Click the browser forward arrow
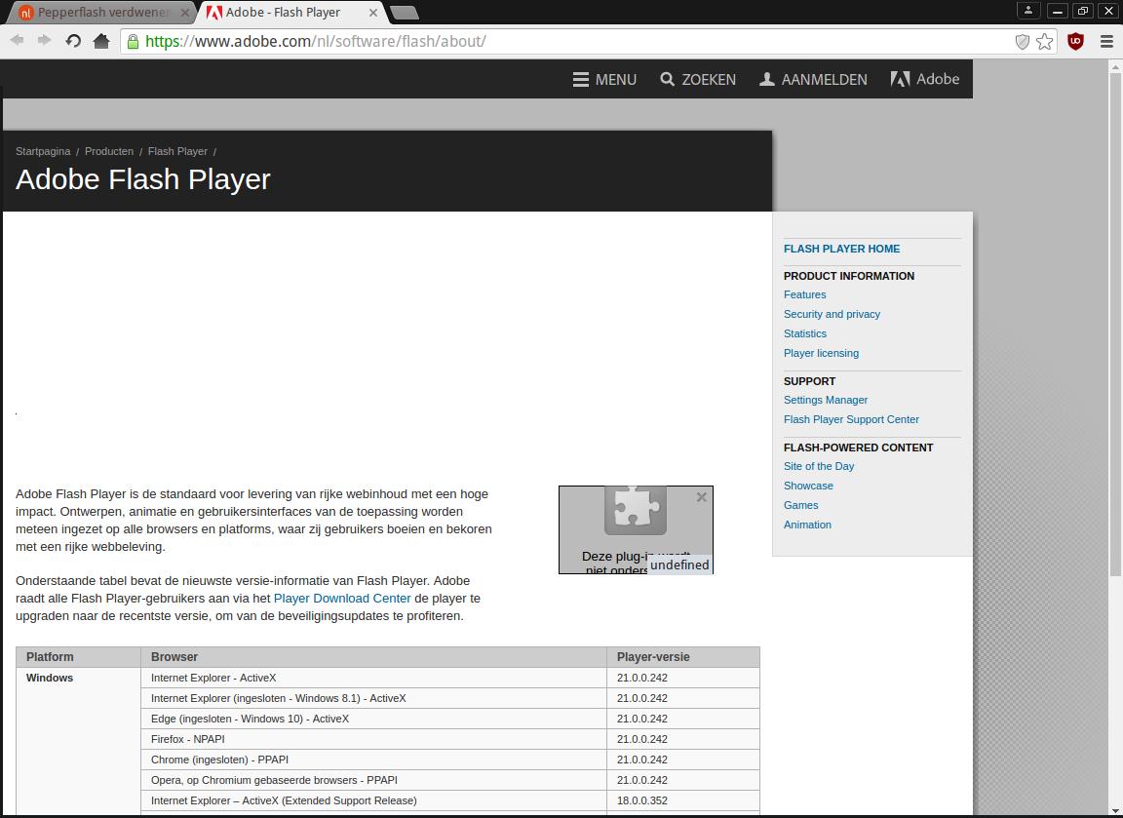1123x818 pixels. [45, 41]
